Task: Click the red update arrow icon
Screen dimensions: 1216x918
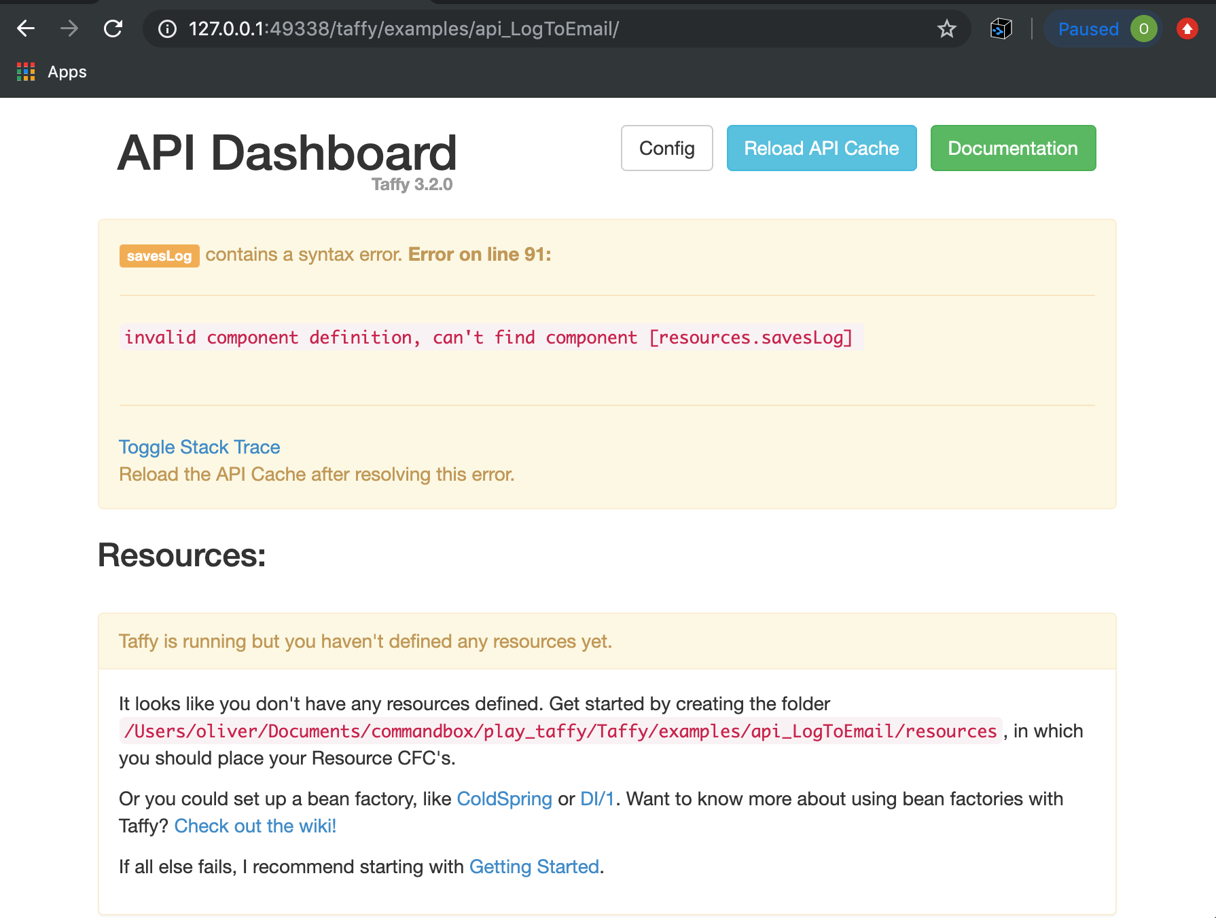Action: (1187, 29)
